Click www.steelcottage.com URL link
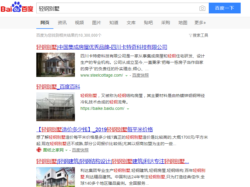The height and width of the screenshot is (187, 250). (102, 75)
